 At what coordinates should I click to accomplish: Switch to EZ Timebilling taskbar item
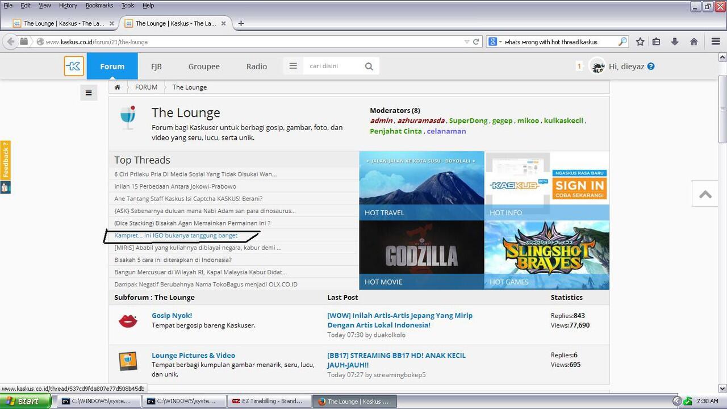[x=268, y=401]
